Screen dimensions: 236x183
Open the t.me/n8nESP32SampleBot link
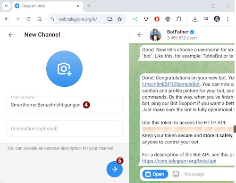click(x=171, y=84)
